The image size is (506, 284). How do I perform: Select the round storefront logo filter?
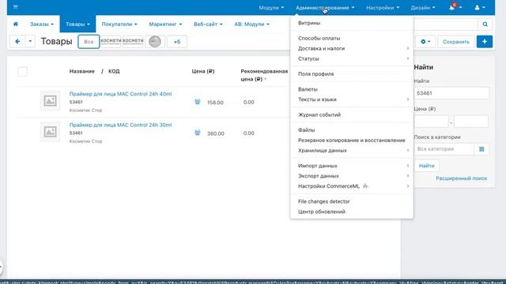pyautogui.click(x=155, y=42)
